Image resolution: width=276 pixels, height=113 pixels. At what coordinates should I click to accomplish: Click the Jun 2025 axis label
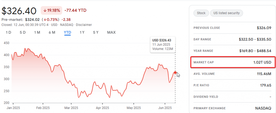tap(165, 108)
